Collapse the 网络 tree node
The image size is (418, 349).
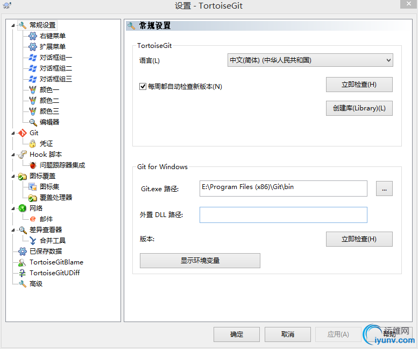[13, 208]
